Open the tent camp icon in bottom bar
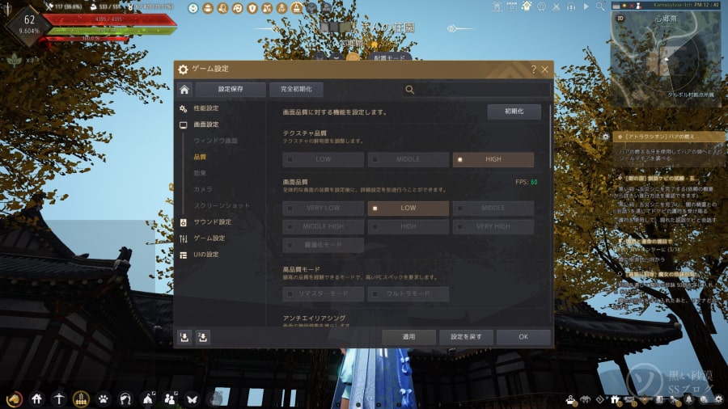This screenshot has height=409, width=728. coord(148,398)
